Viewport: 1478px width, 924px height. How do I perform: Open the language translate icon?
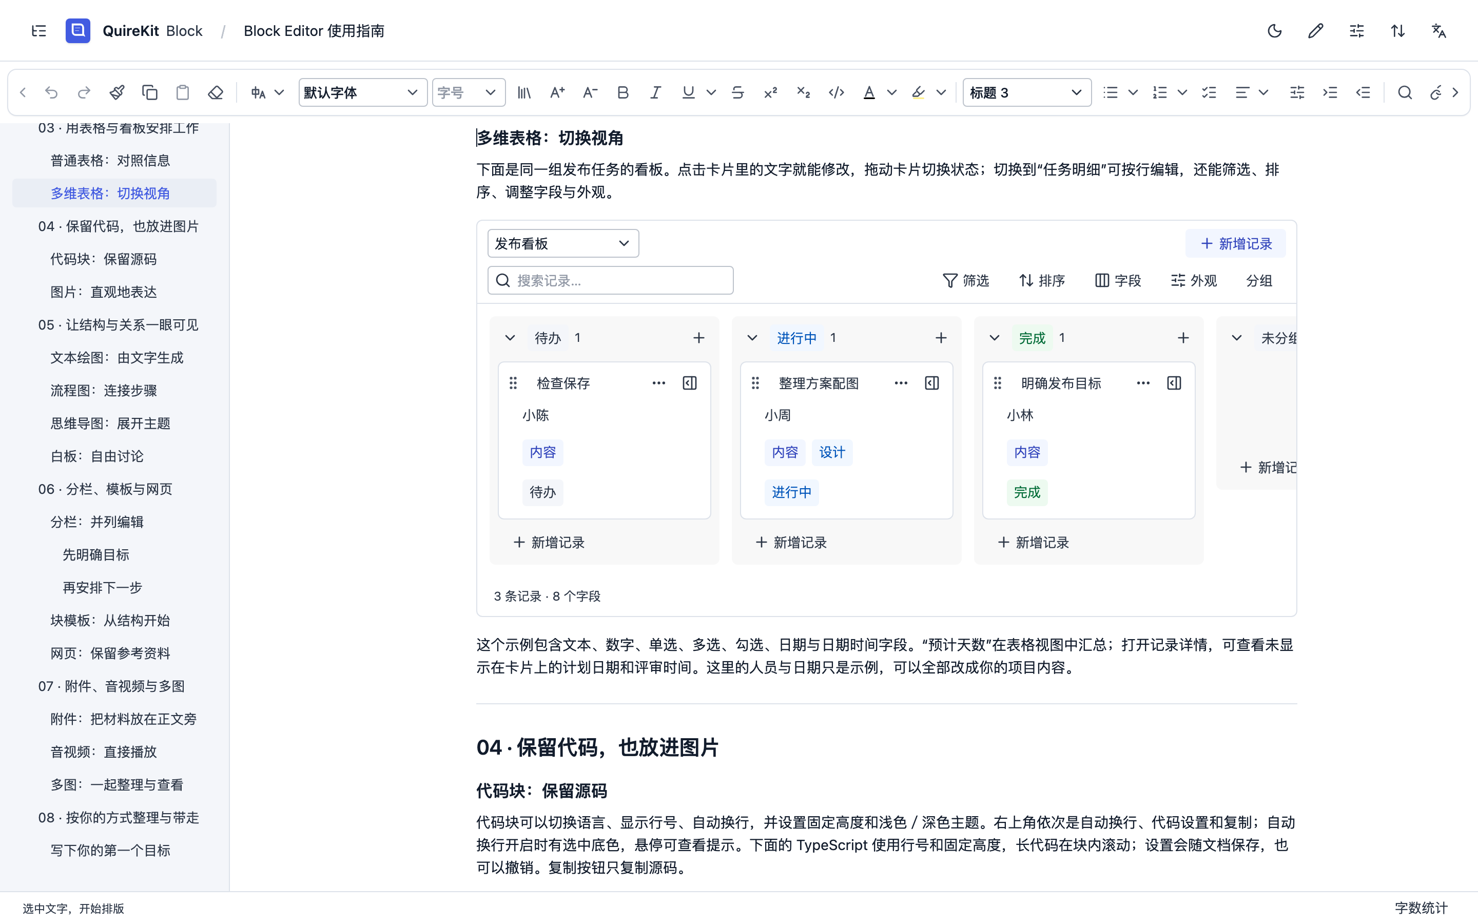1439,31
